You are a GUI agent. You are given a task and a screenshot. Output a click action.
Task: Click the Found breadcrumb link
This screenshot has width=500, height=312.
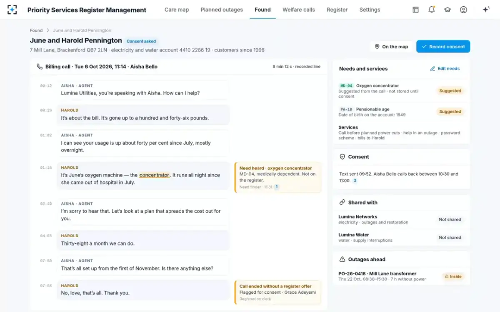click(x=36, y=30)
